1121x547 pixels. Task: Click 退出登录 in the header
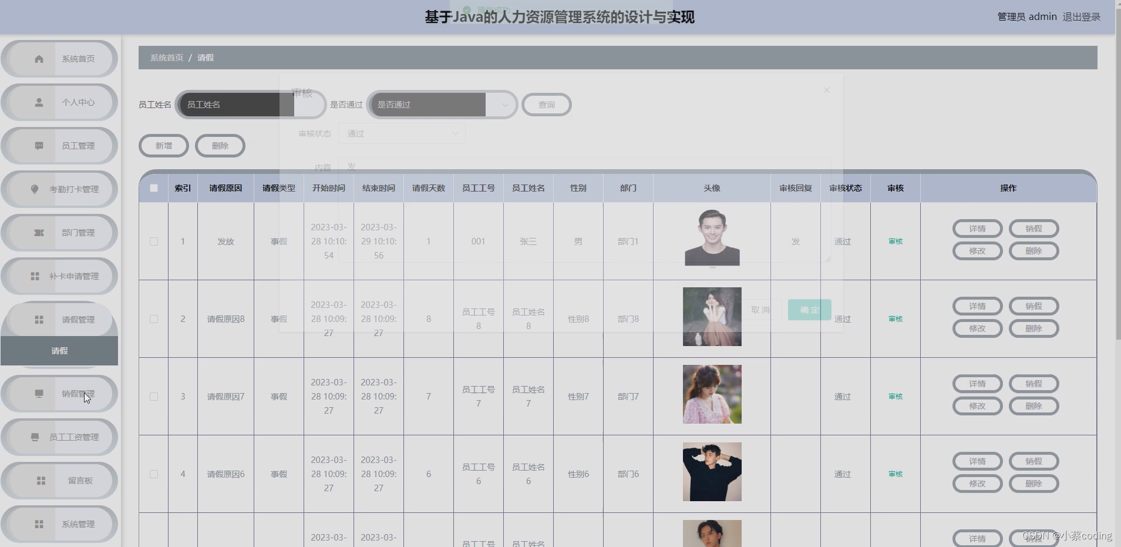coord(1081,17)
